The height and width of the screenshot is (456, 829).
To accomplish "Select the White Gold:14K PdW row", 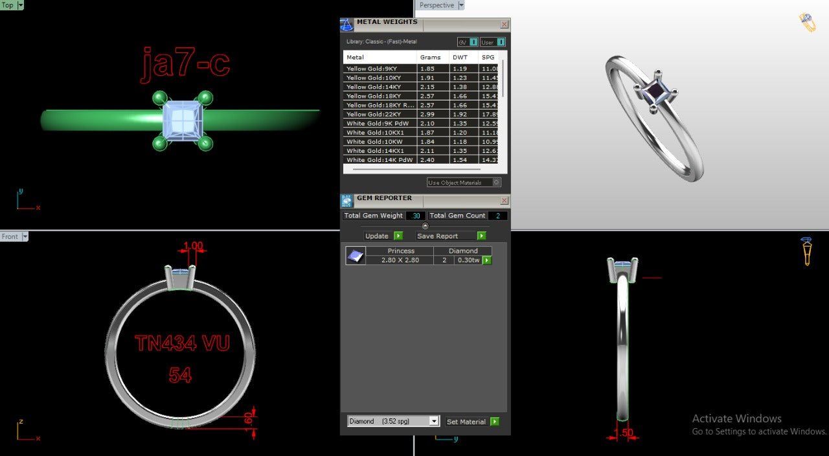I will point(421,159).
